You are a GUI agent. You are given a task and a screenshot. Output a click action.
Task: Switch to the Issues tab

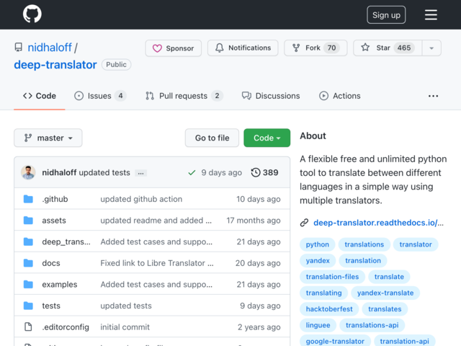tap(100, 96)
